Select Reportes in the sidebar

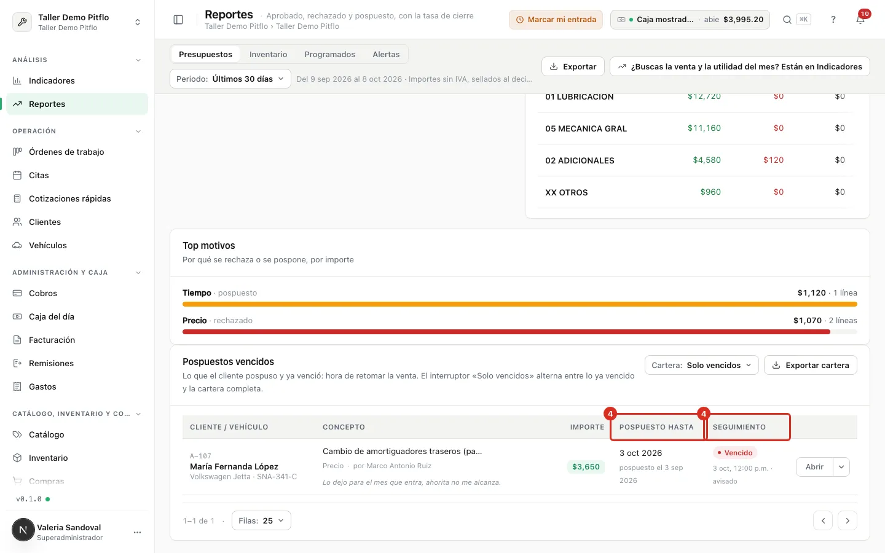pyautogui.click(x=77, y=104)
